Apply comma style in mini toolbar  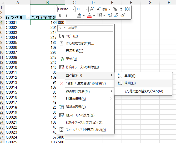point(121,9)
